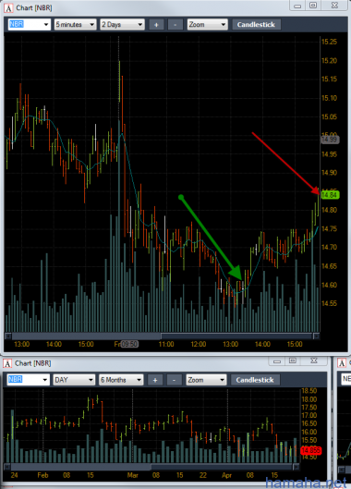Click the Candlestick button in the daily chart
Viewport: 351px width, 489px height.
pyautogui.click(x=255, y=380)
